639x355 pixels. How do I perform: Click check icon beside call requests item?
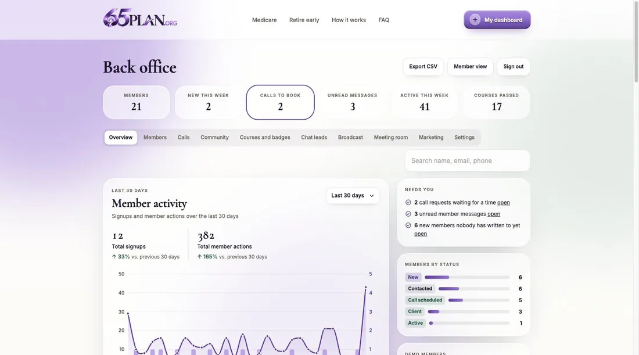pyautogui.click(x=408, y=203)
